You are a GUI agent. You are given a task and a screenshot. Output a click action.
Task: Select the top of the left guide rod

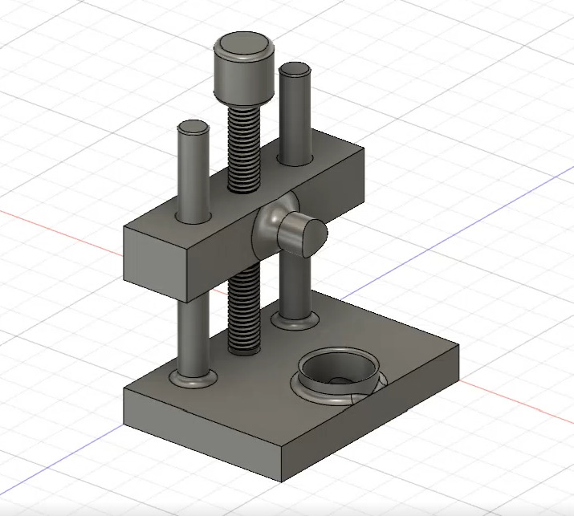click(193, 127)
